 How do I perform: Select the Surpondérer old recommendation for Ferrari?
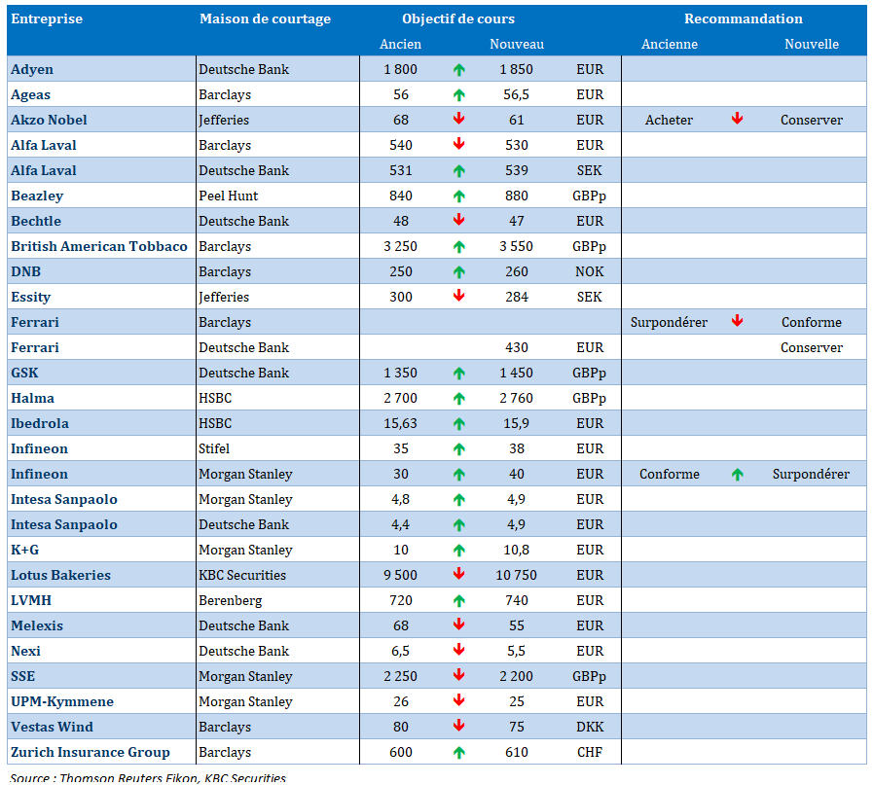click(669, 323)
